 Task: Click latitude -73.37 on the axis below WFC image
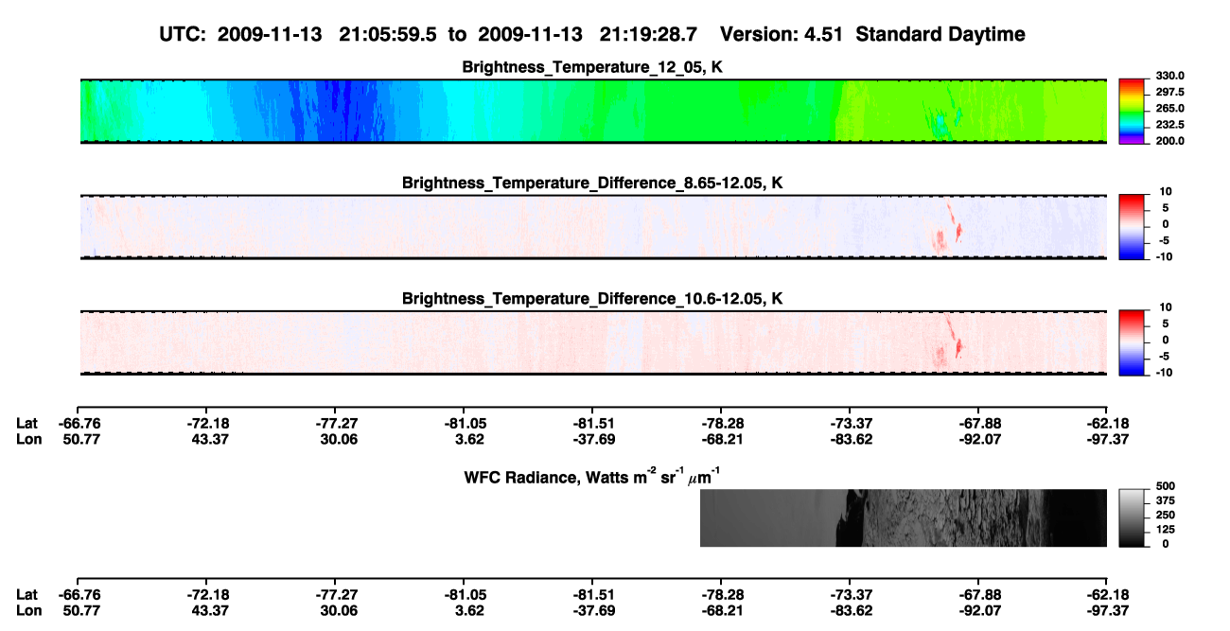point(850,595)
